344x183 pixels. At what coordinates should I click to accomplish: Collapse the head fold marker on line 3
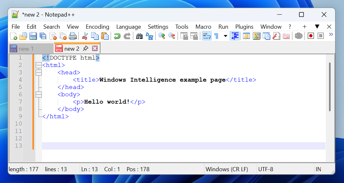click(39, 72)
